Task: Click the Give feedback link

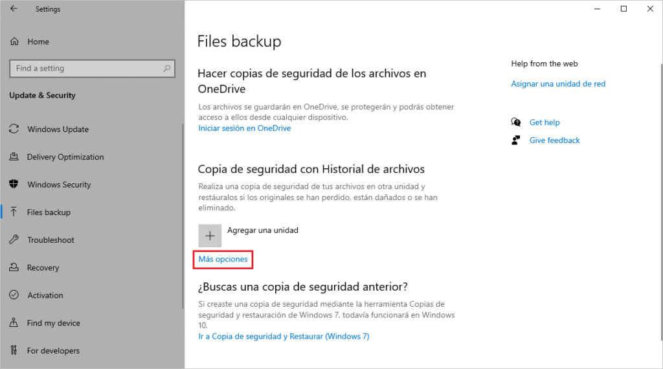Action: [554, 140]
